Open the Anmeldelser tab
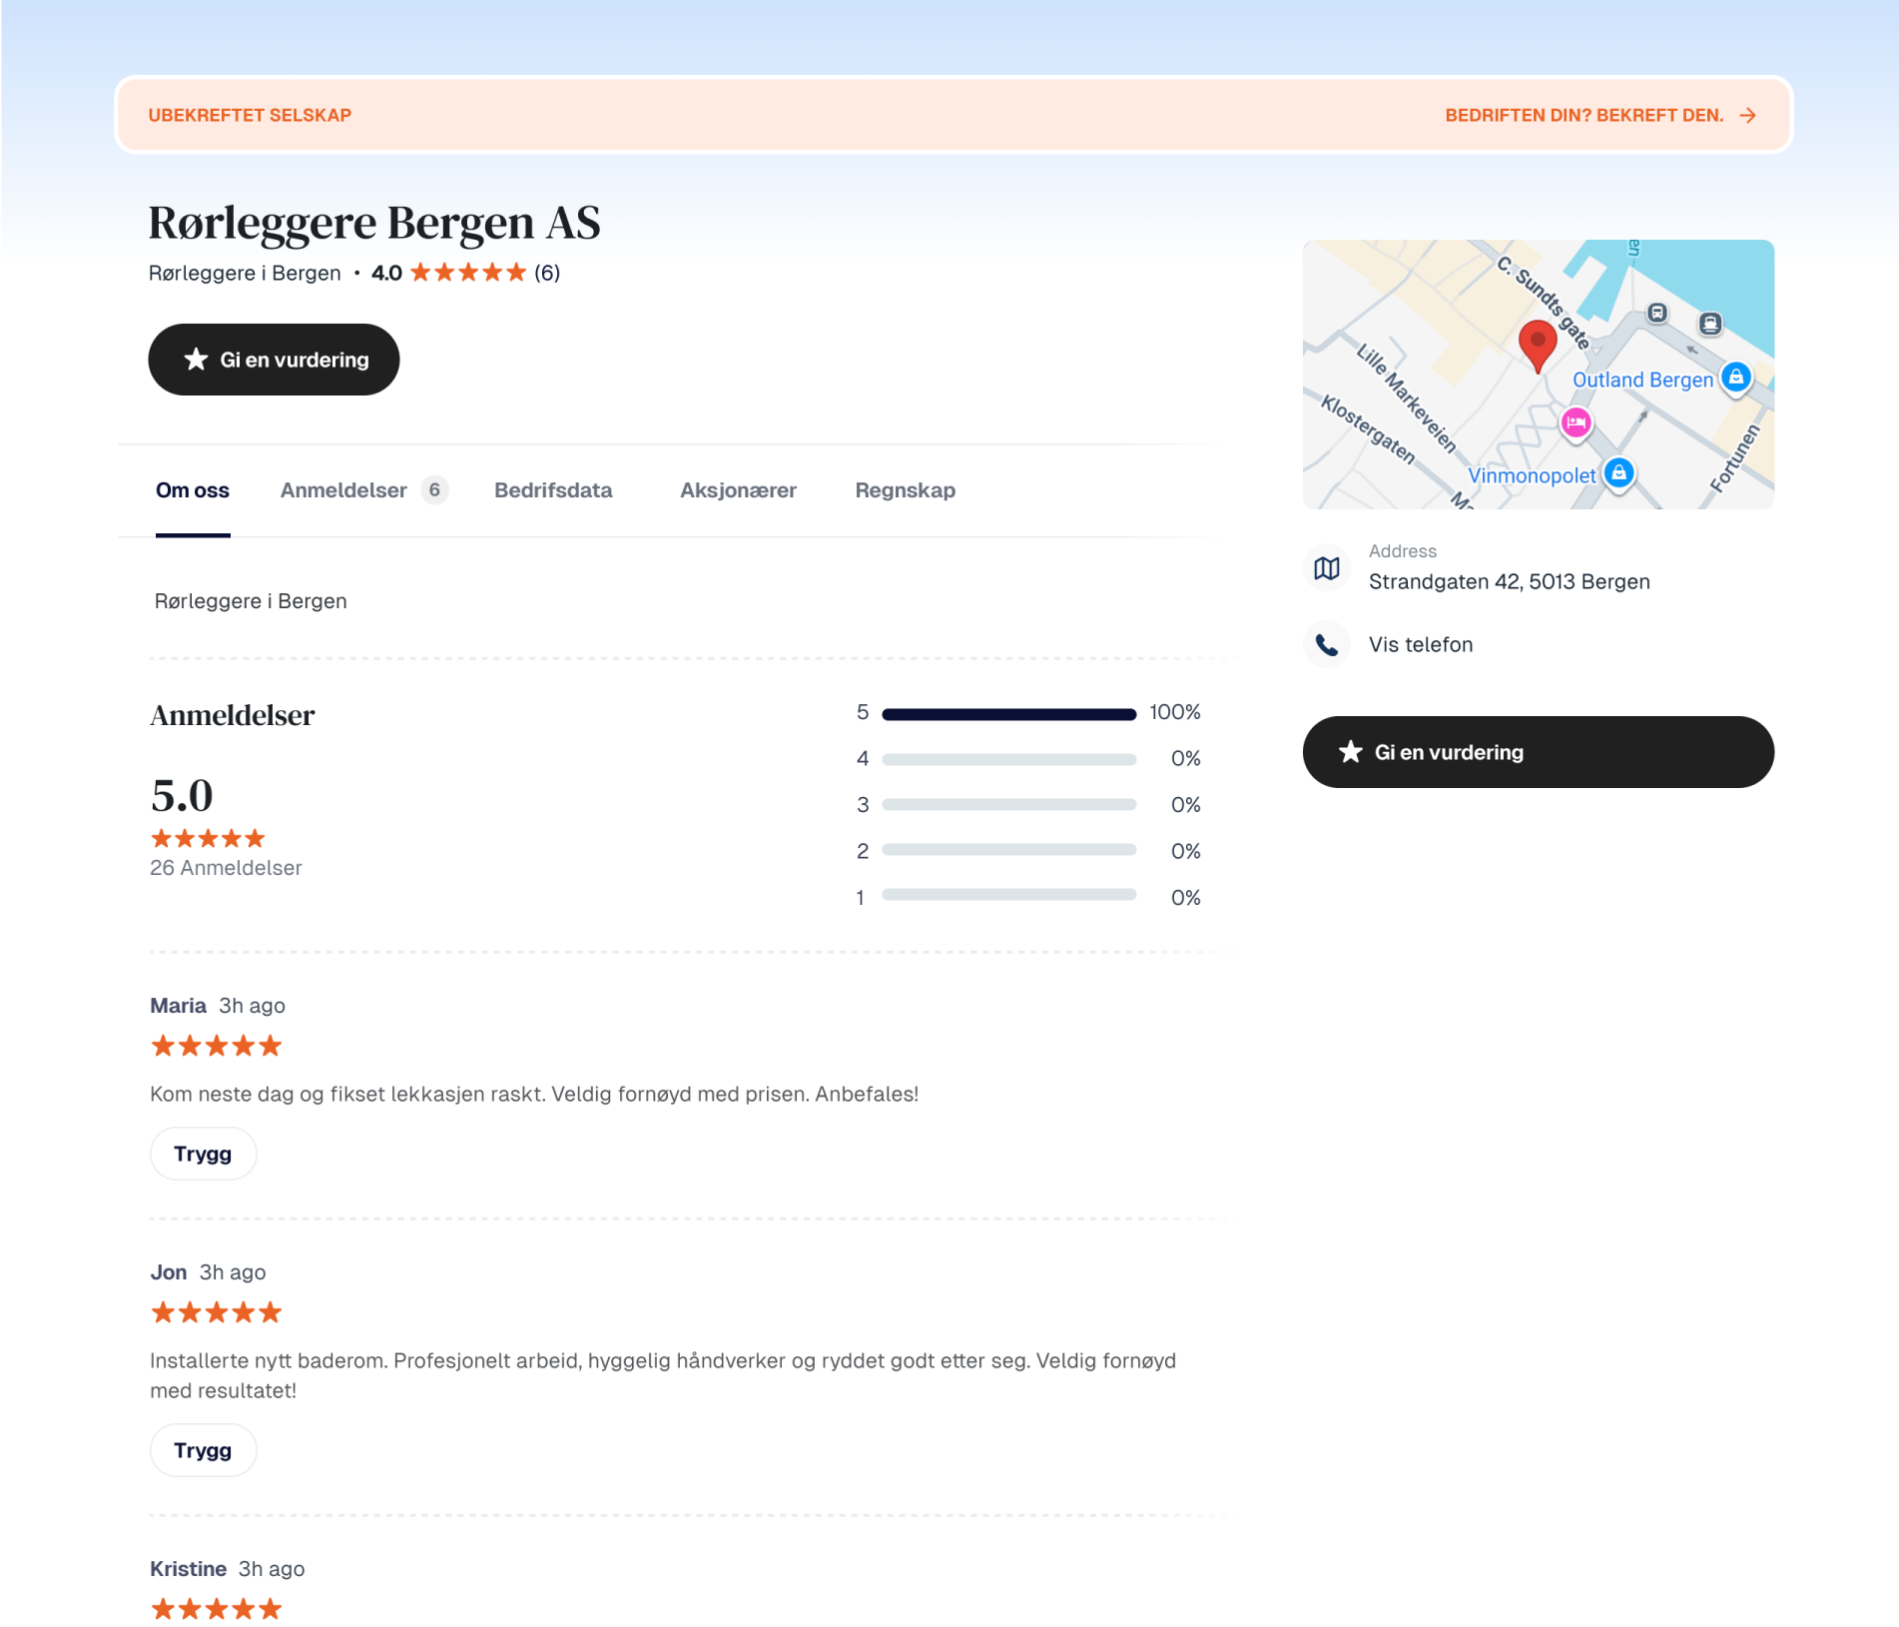1899x1627 pixels. click(343, 490)
